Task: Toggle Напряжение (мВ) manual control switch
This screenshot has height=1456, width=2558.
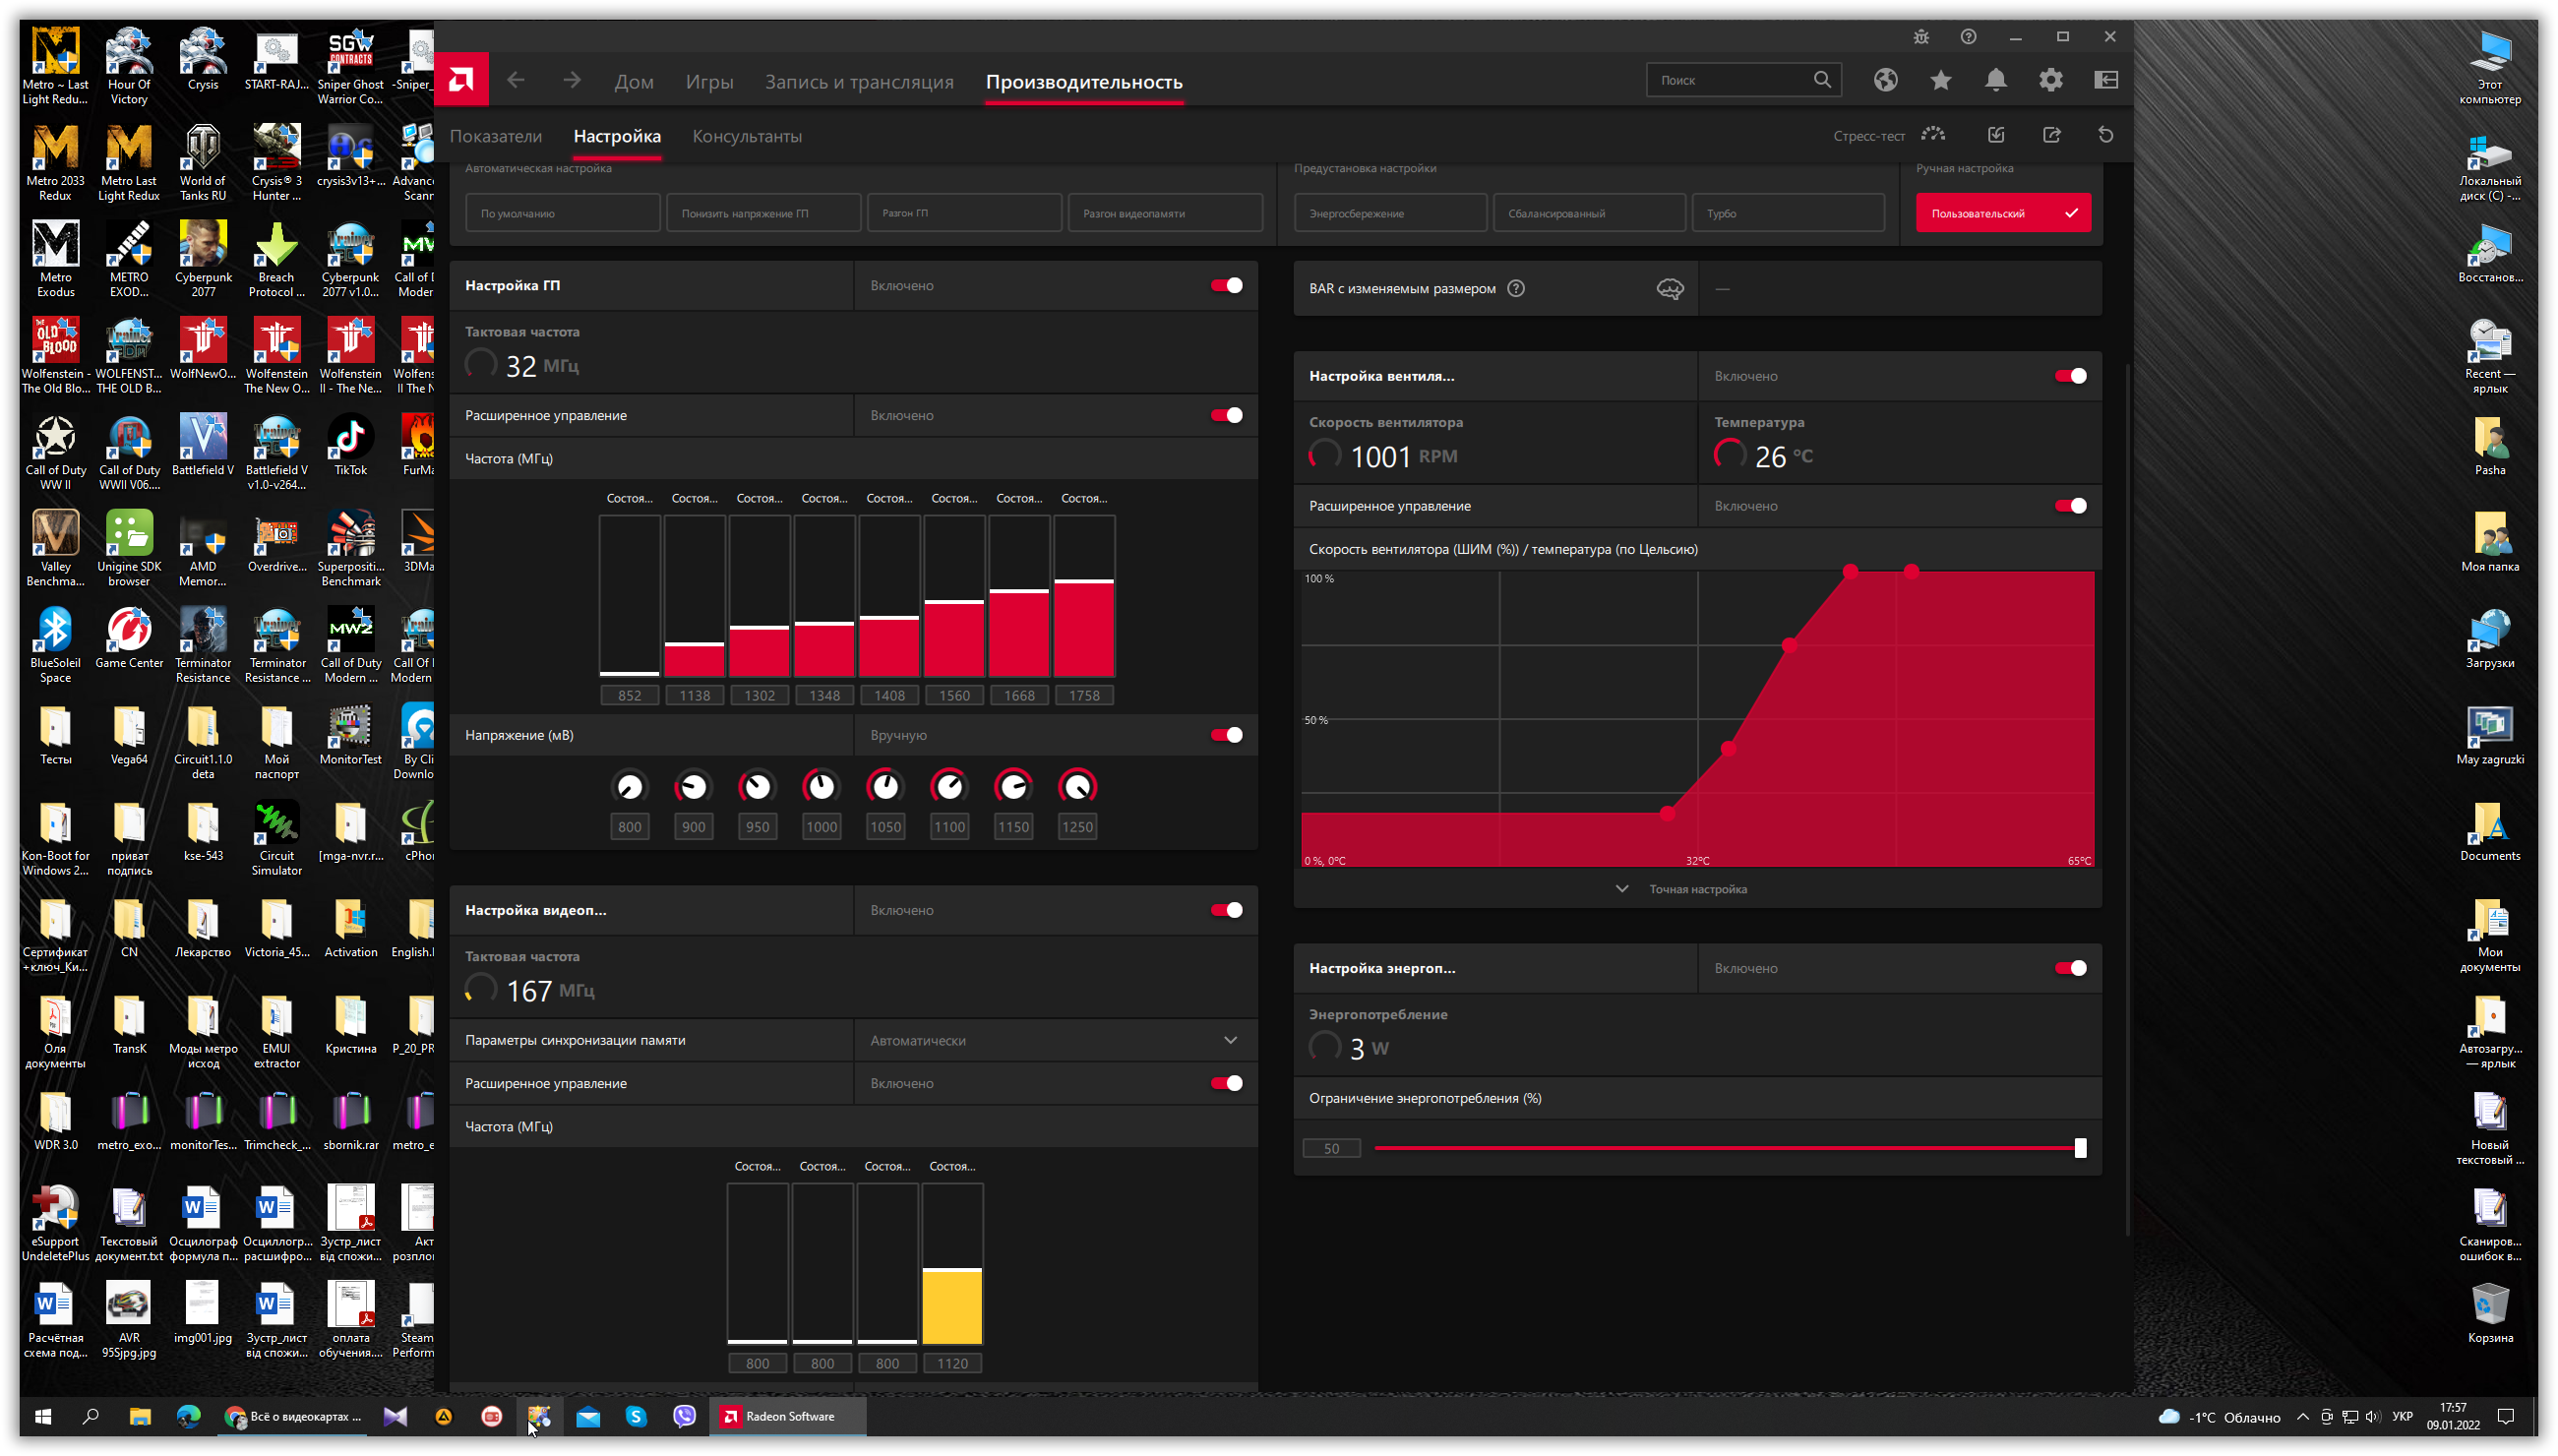Action: pos(1226,735)
